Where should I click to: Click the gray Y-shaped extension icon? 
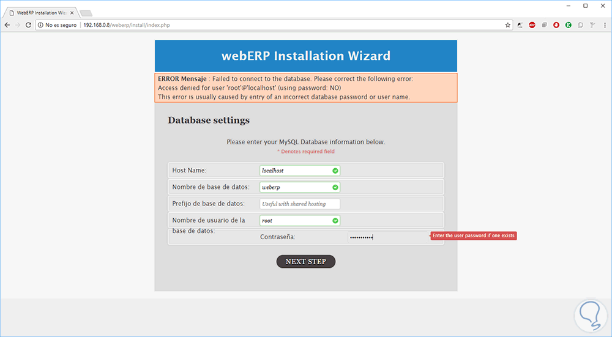click(592, 25)
